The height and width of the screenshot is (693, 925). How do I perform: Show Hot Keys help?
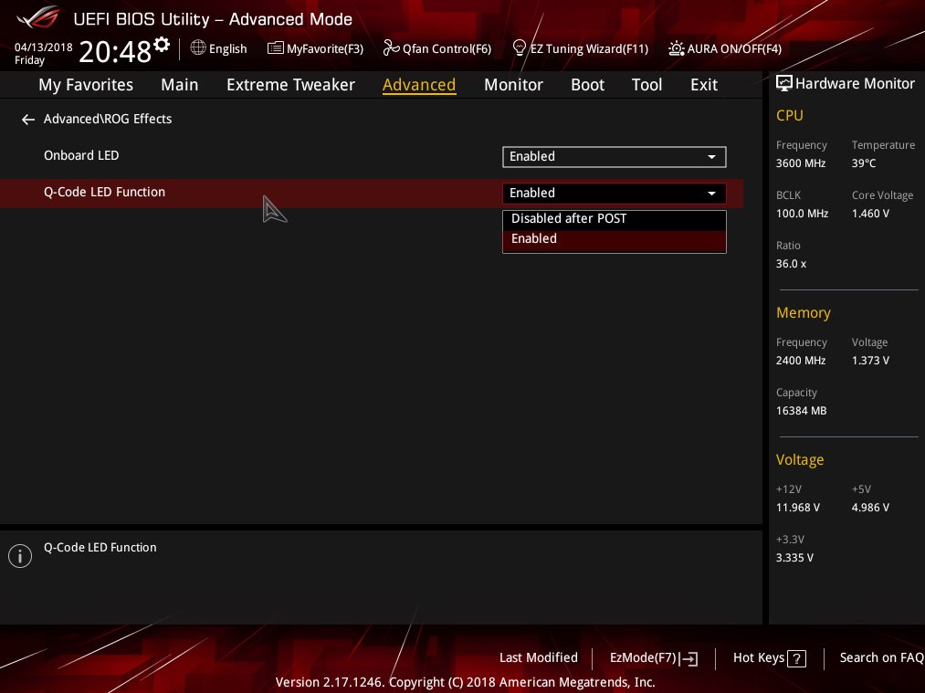pos(759,657)
